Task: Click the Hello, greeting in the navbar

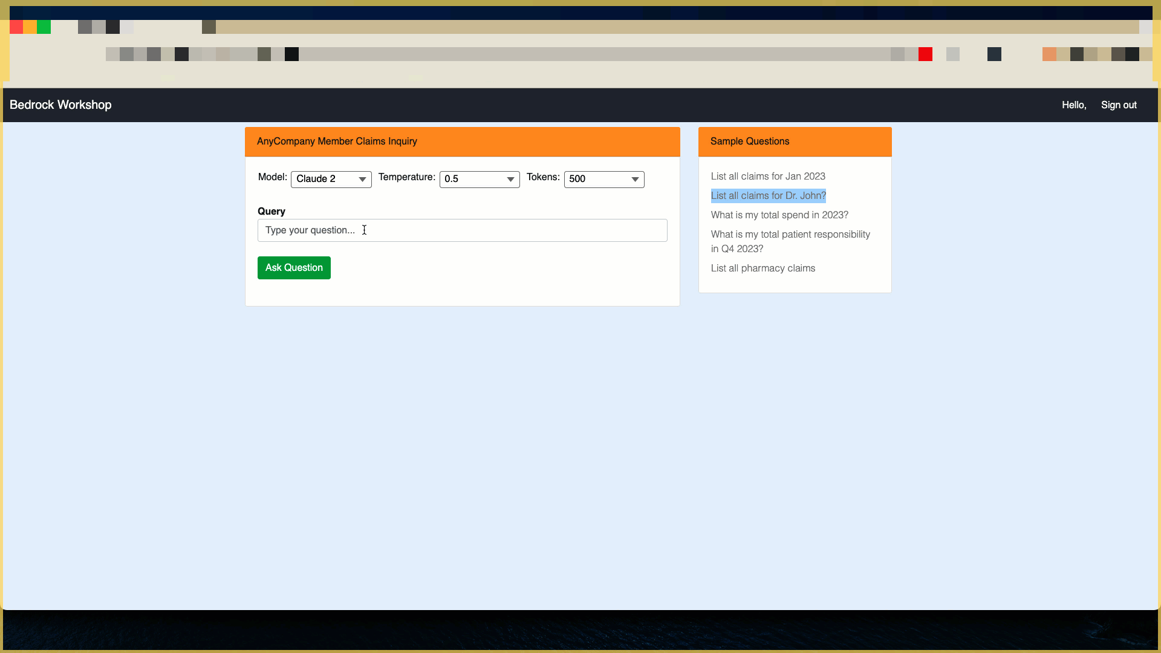Action: tap(1073, 105)
